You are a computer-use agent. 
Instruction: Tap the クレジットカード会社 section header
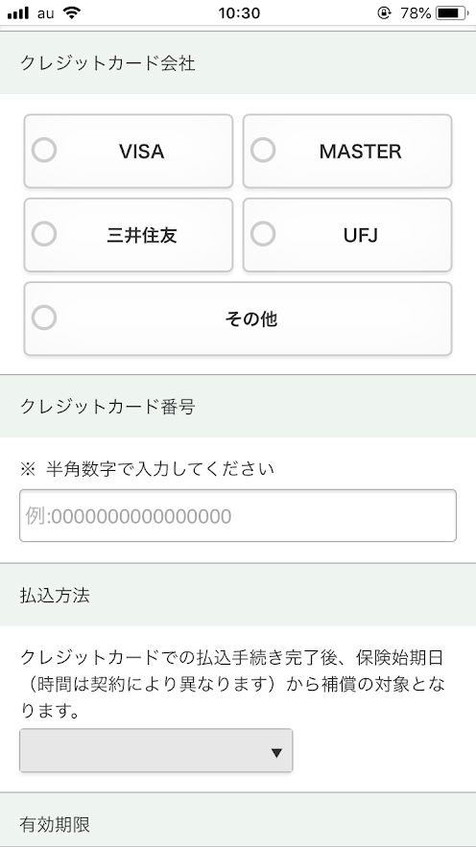238,63
